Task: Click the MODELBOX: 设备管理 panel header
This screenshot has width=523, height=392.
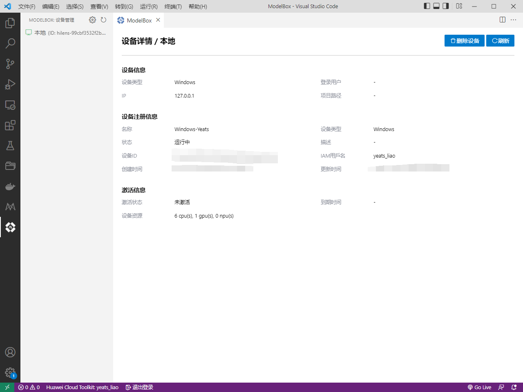Action: pos(51,20)
